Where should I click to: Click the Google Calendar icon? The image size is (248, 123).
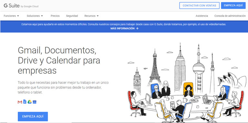[35, 102]
